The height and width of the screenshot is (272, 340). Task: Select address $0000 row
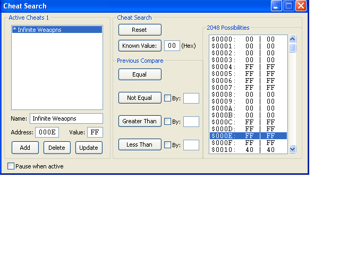pos(248,39)
